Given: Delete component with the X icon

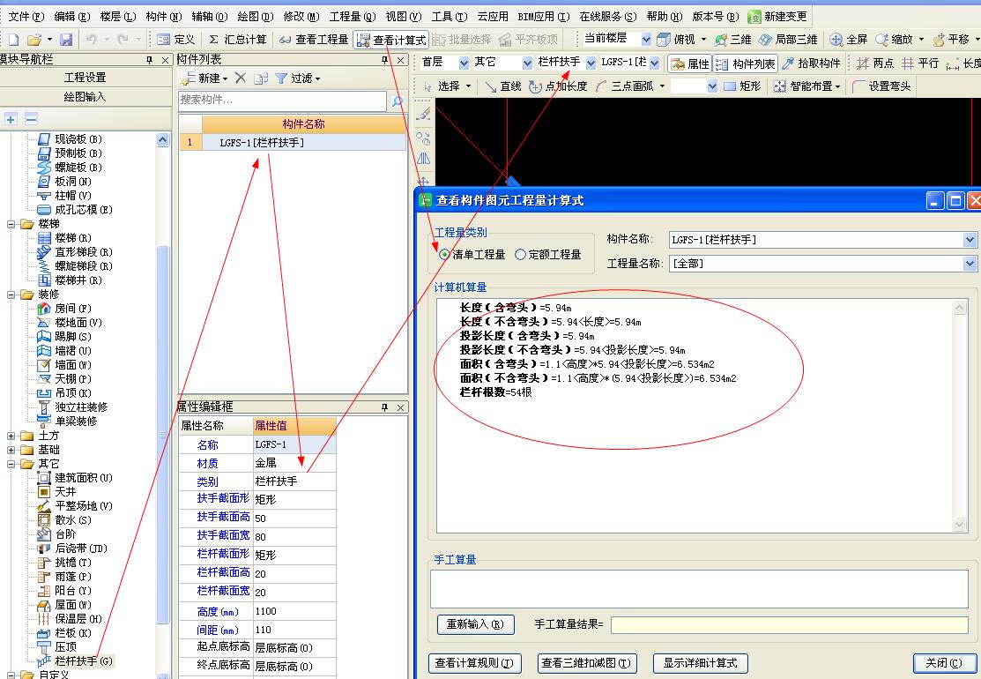Looking at the screenshot, I should pos(241,78).
